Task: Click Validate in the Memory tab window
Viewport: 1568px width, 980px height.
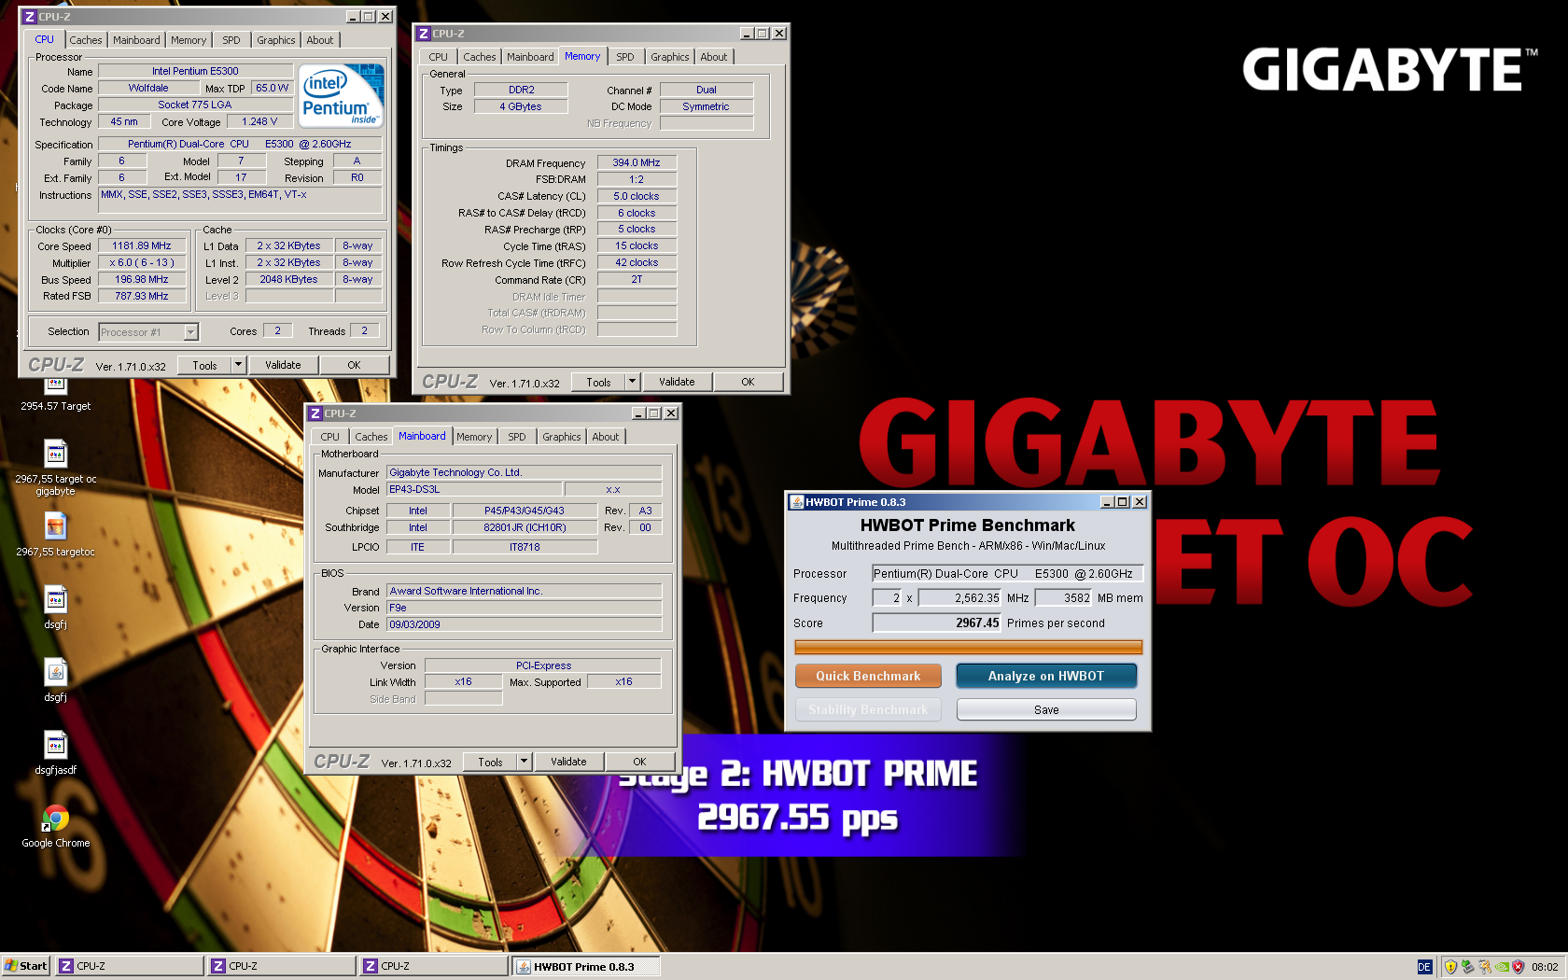Action: click(677, 382)
